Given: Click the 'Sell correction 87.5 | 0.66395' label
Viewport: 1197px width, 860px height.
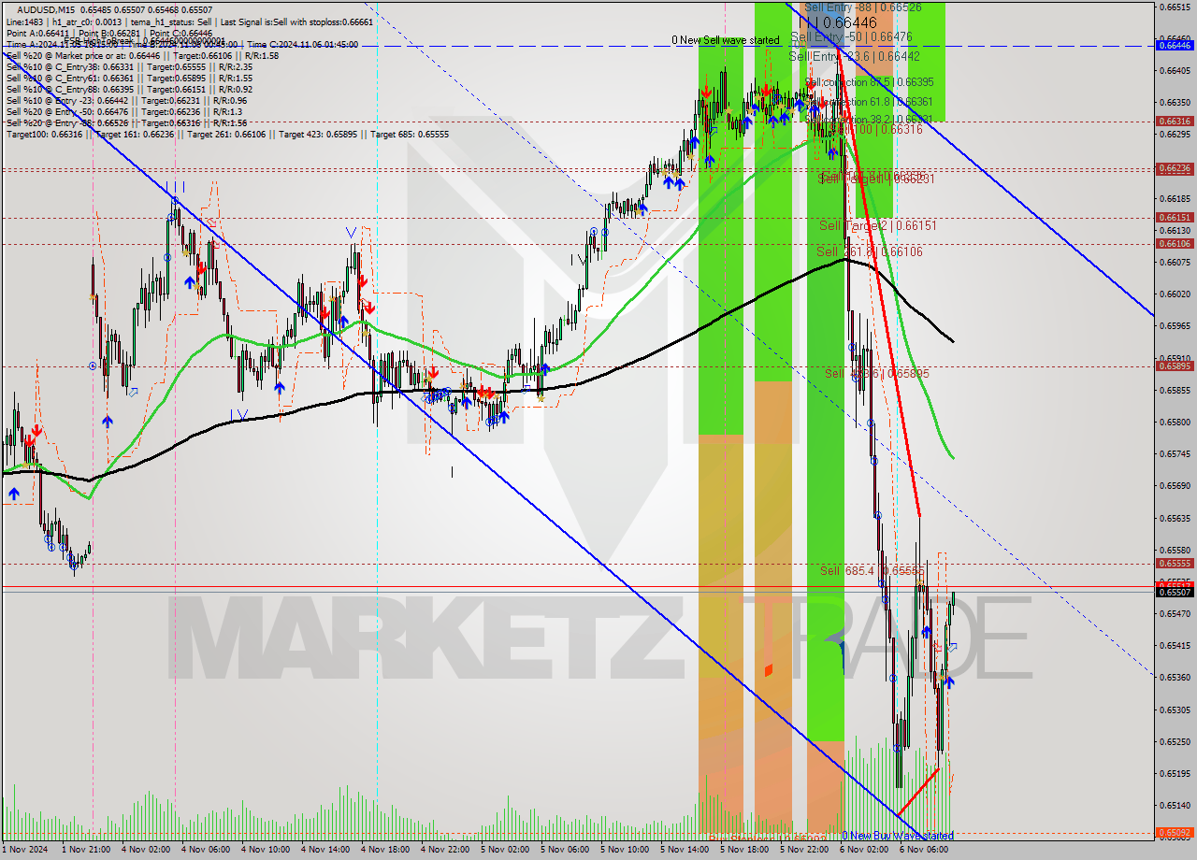Looking at the screenshot, I should pos(869,82).
